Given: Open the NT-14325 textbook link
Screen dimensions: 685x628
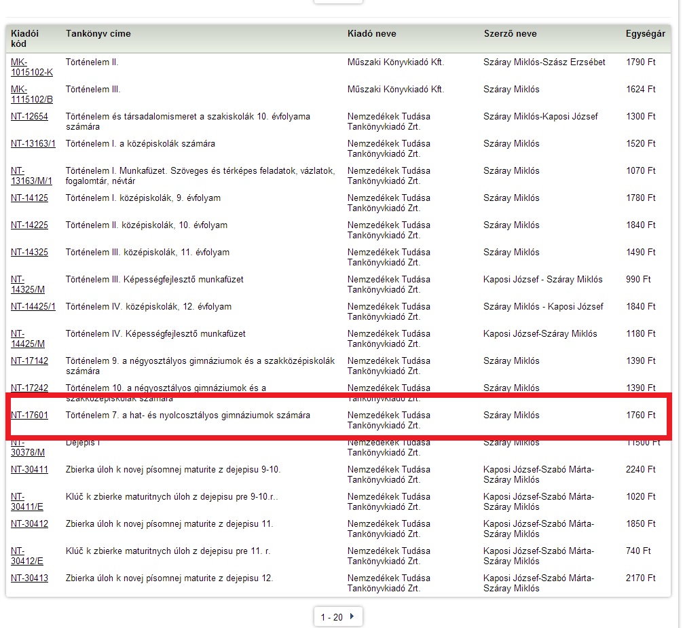Looking at the screenshot, I should click(29, 253).
